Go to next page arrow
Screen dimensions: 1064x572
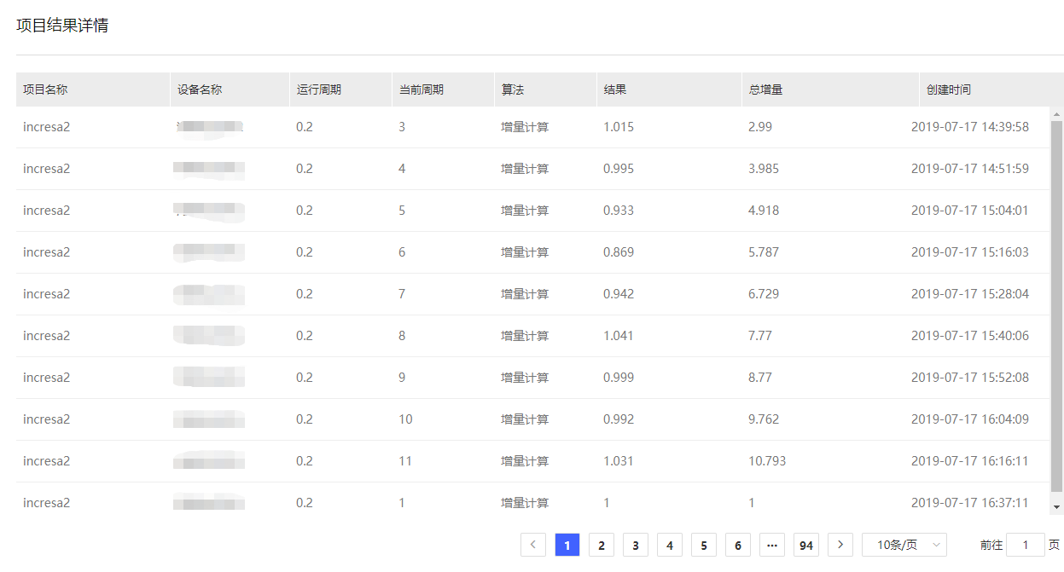click(x=840, y=545)
